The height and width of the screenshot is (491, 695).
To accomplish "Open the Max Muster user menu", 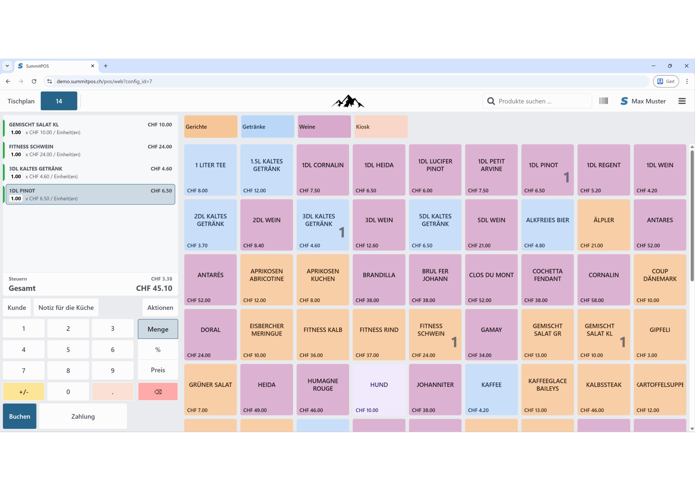I will (x=643, y=101).
